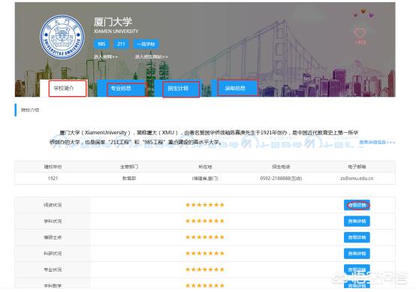
Task: Switch to the 专业信息 tab
Action: 121,89
